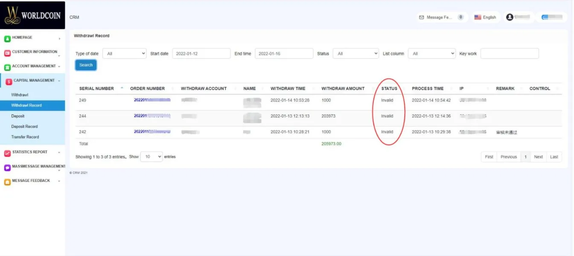The height and width of the screenshot is (256, 574).
Task: Select Transfer Record menu item
Action: (25, 137)
